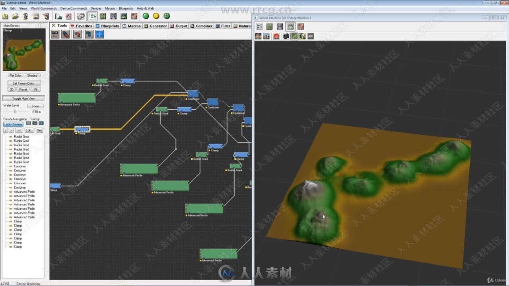The width and height of the screenshot is (509, 286).
Task: Open the File menu
Action: pos(4,8)
